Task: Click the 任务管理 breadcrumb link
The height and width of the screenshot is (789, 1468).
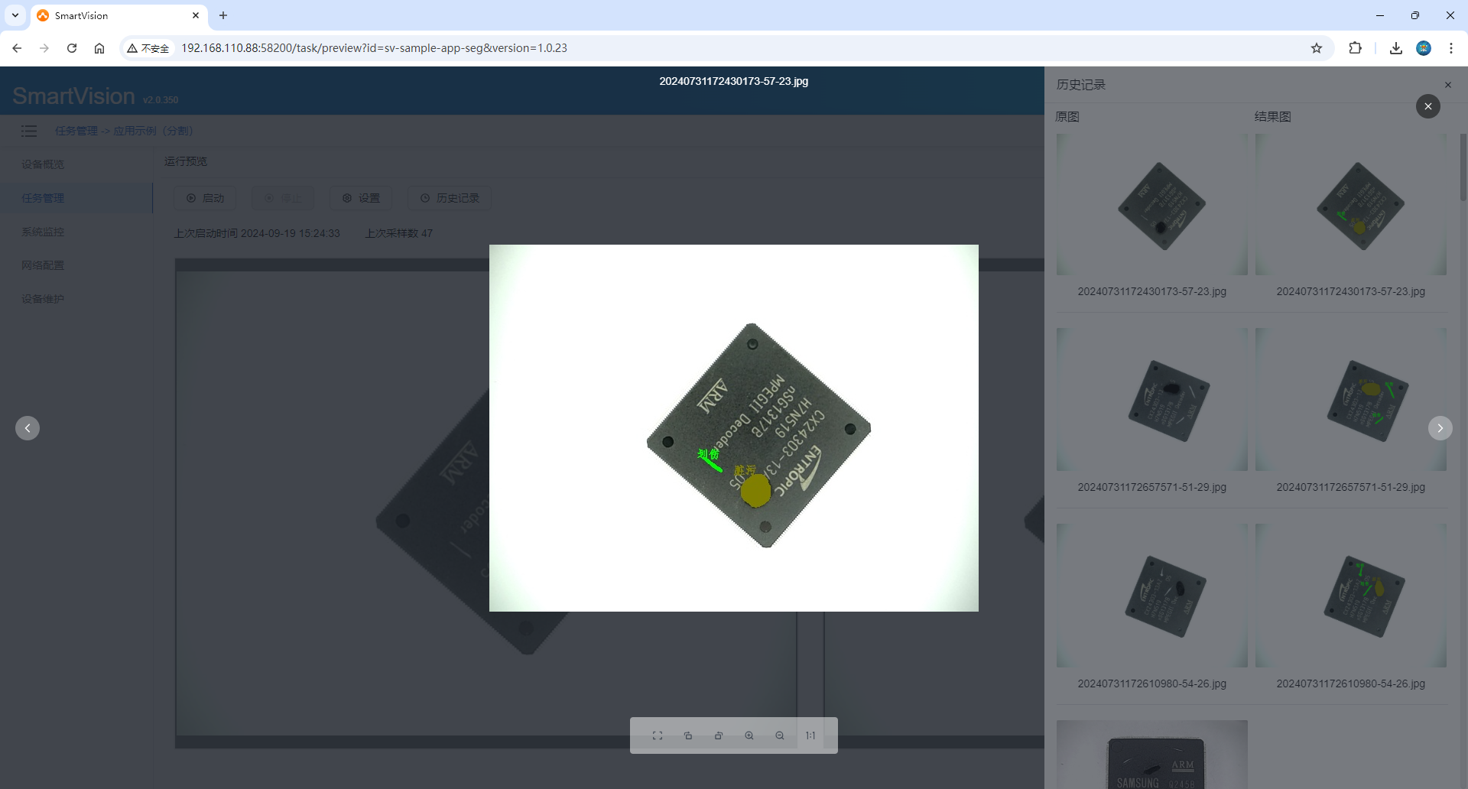Action: (x=76, y=131)
